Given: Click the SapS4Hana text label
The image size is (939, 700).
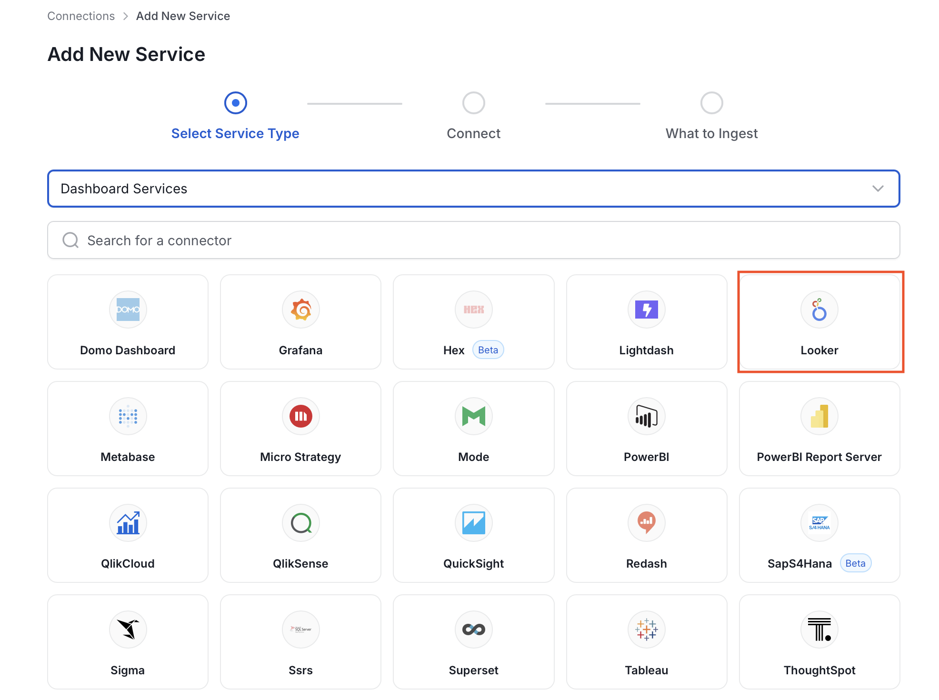Looking at the screenshot, I should pyautogui.click(x=799, y=564).
